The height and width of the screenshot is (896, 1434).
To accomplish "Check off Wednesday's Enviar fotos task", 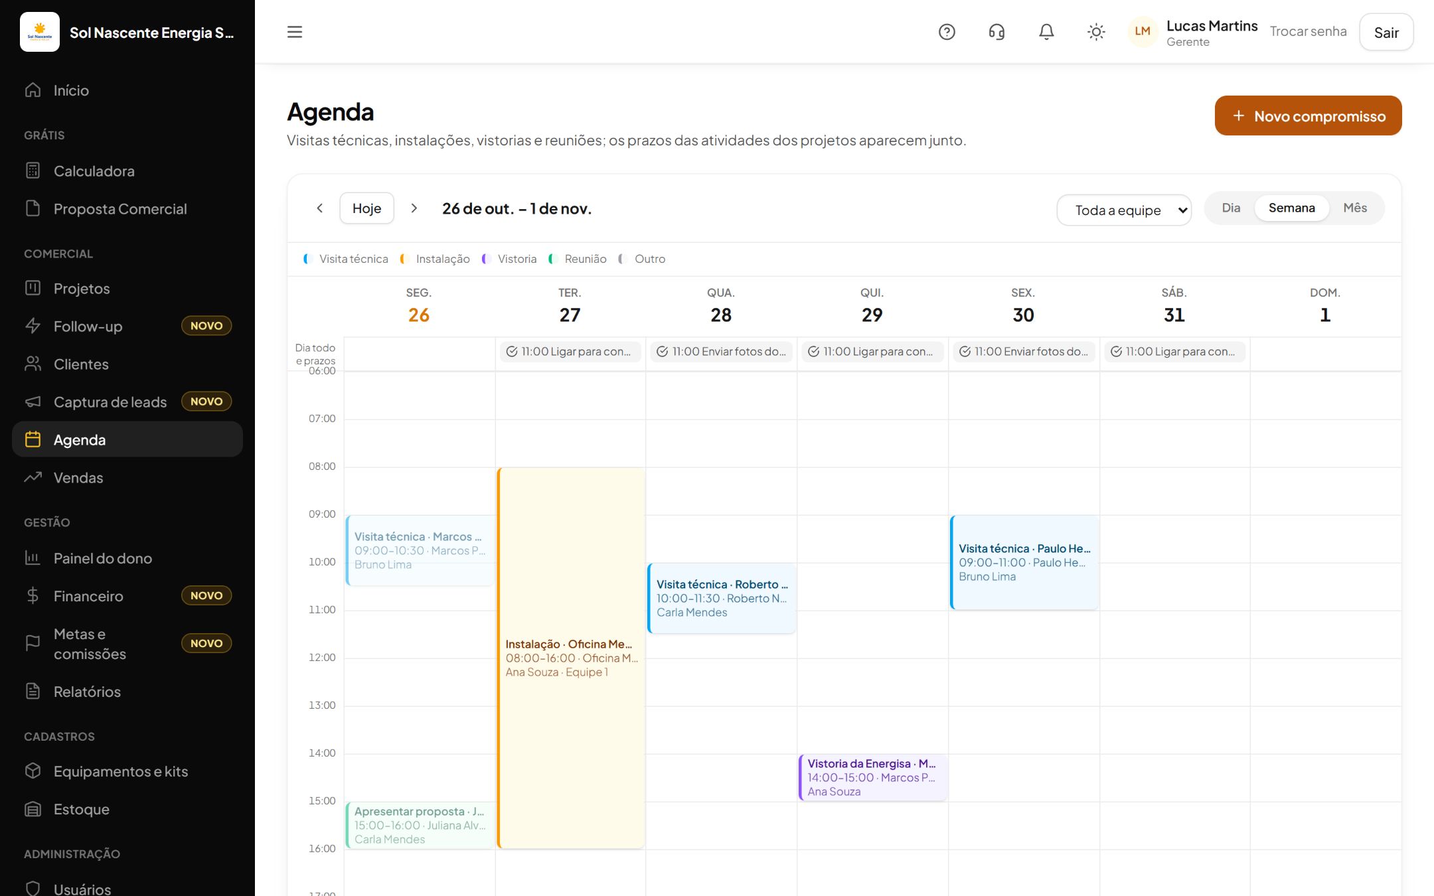I will tap(663, 352).
